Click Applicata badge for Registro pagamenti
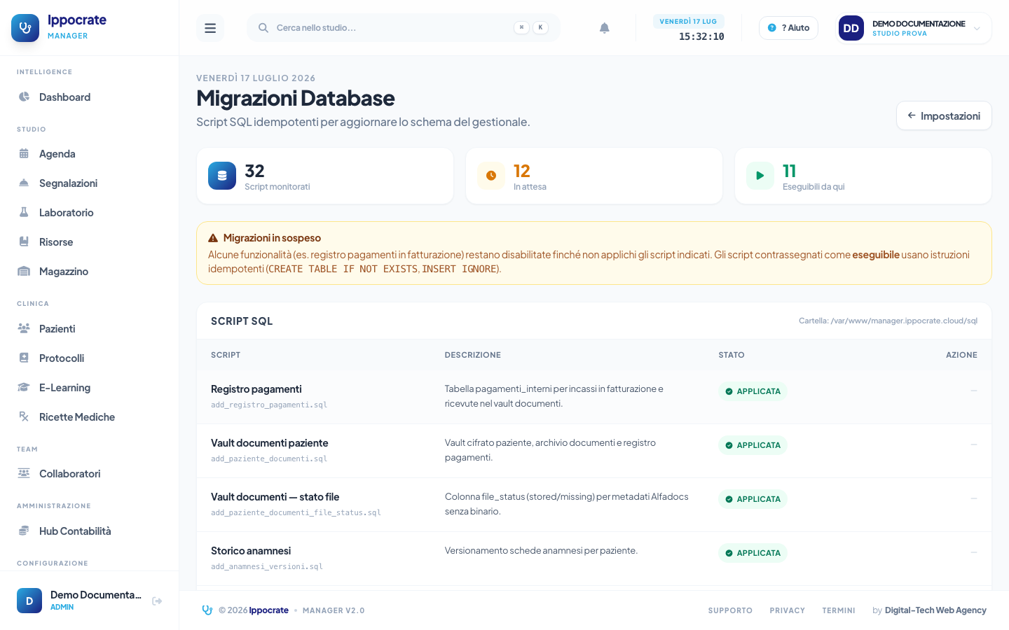 coord(753,391)
